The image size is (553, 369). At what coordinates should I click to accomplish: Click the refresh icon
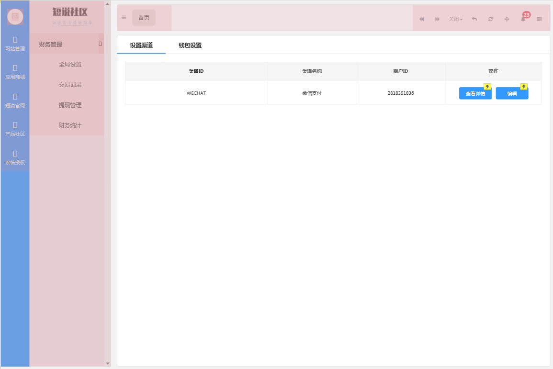(x=490, y=19)
